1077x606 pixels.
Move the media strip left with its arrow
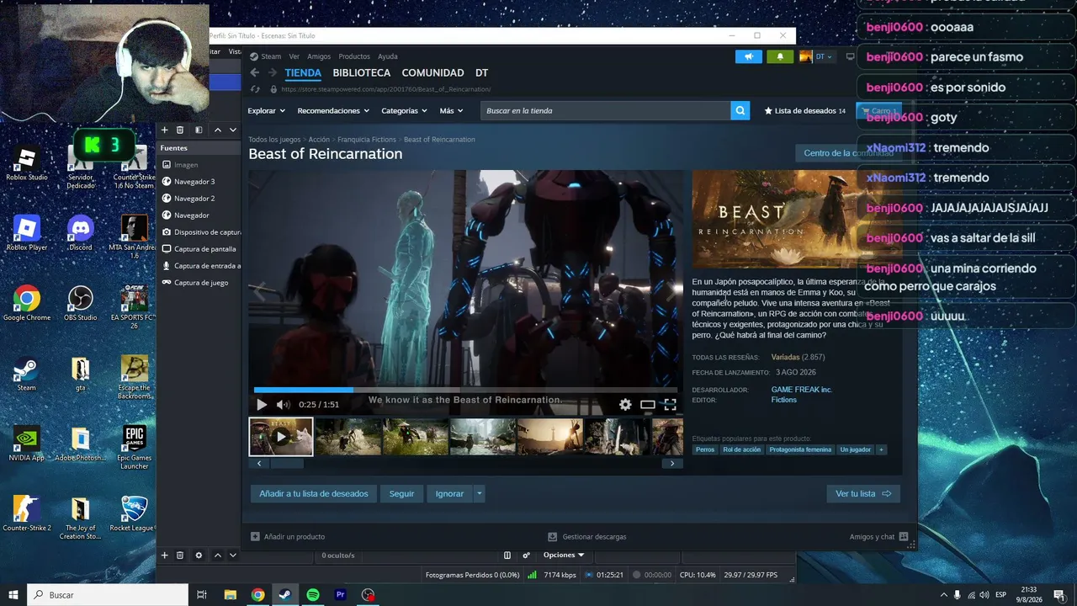(259, 464)
